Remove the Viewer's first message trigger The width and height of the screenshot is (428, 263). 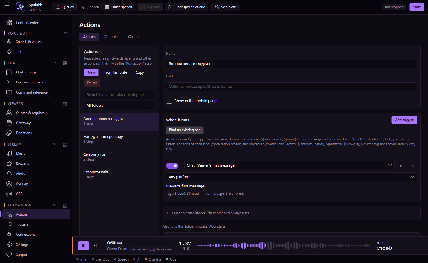(412, 166)
